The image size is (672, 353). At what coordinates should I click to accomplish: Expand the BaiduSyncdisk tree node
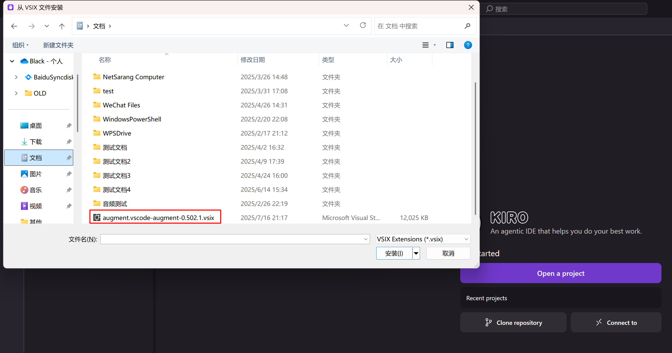[x=16, y=77]
